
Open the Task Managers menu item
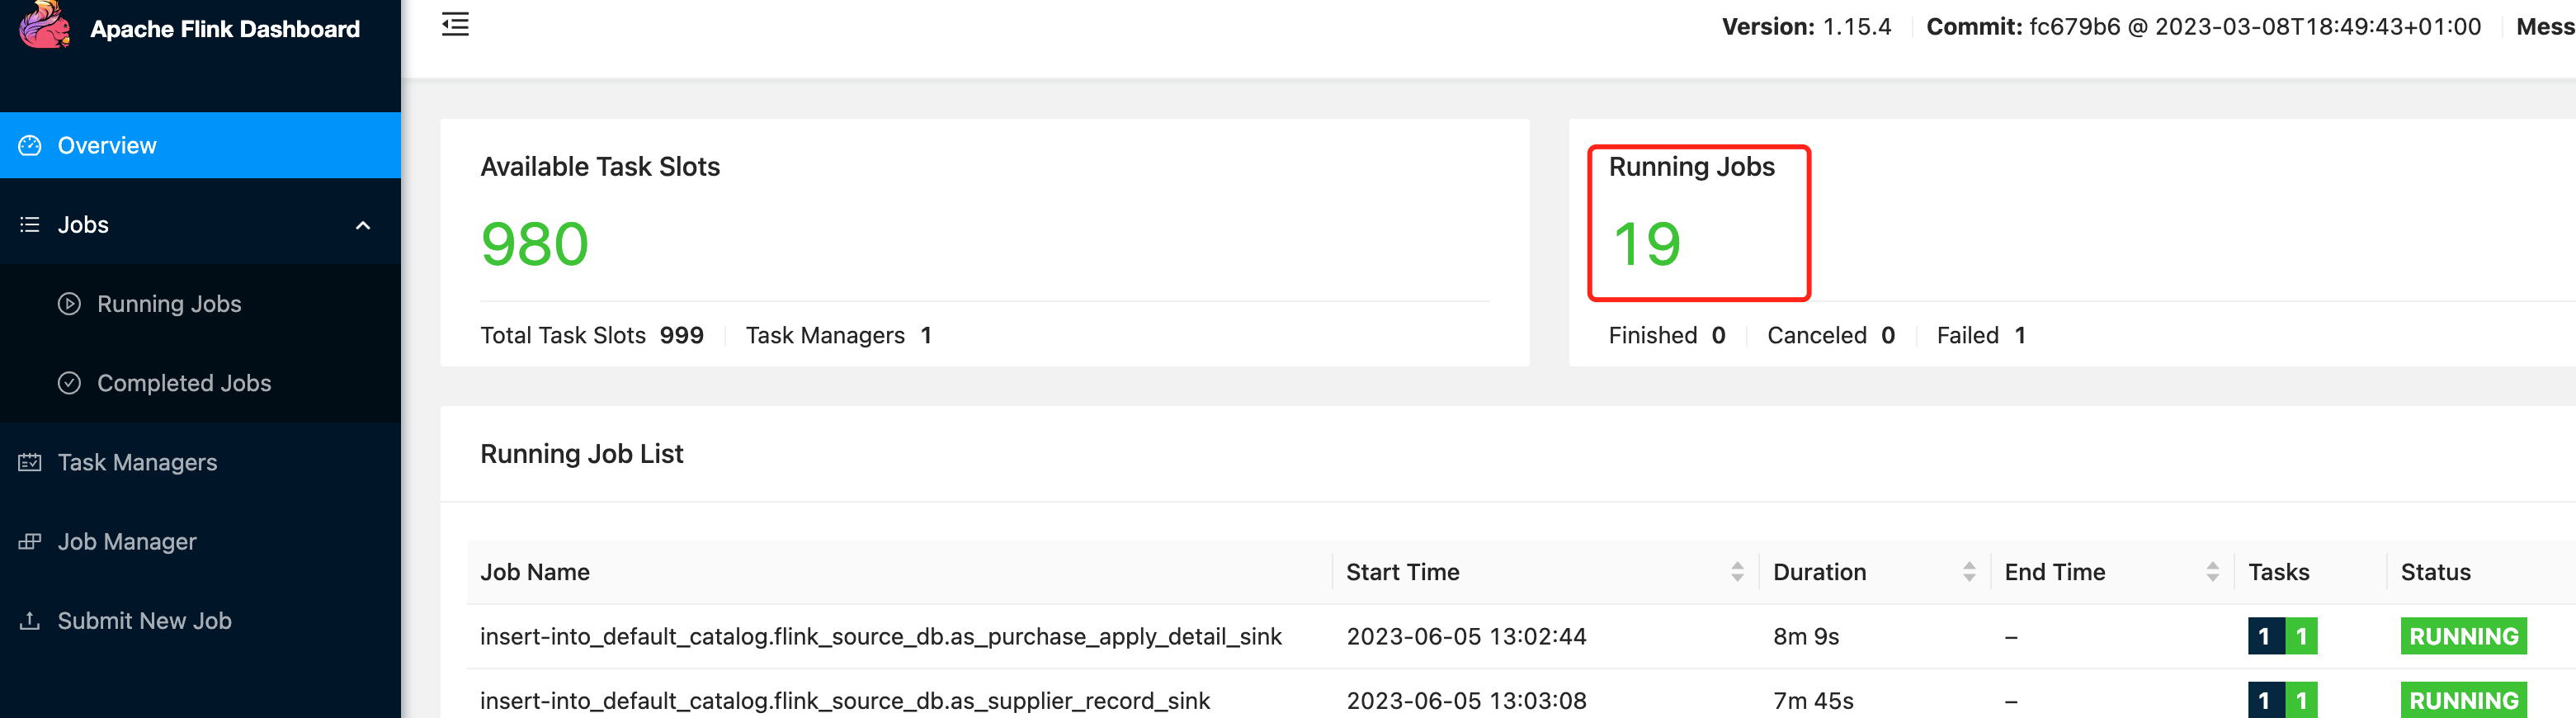coord(137,462)
